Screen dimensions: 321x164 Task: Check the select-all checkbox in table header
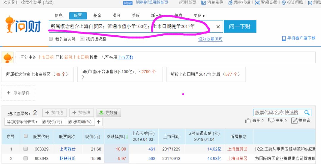coord(26,136)
